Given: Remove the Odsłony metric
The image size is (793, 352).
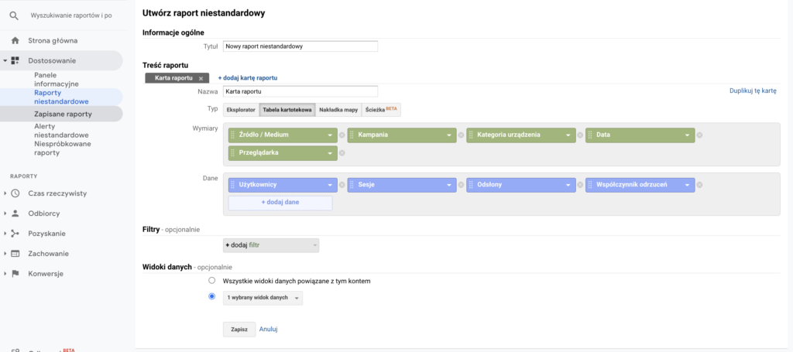Looking at the screenshot, I should [580, 185].
